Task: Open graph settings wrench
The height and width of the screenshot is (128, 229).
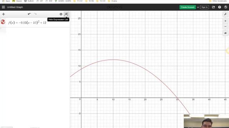Action: (225, 14)
